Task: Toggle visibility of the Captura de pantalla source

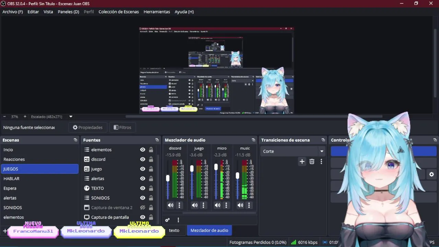Action: (x=143, y=217)
